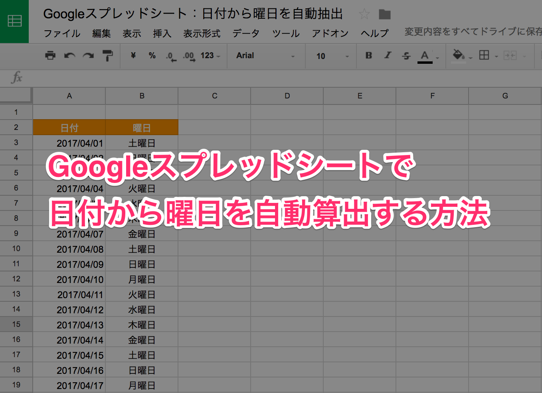Toggle italic formatting
The width and height of the screenshot is (542, 393).
[x=388, y=55]
